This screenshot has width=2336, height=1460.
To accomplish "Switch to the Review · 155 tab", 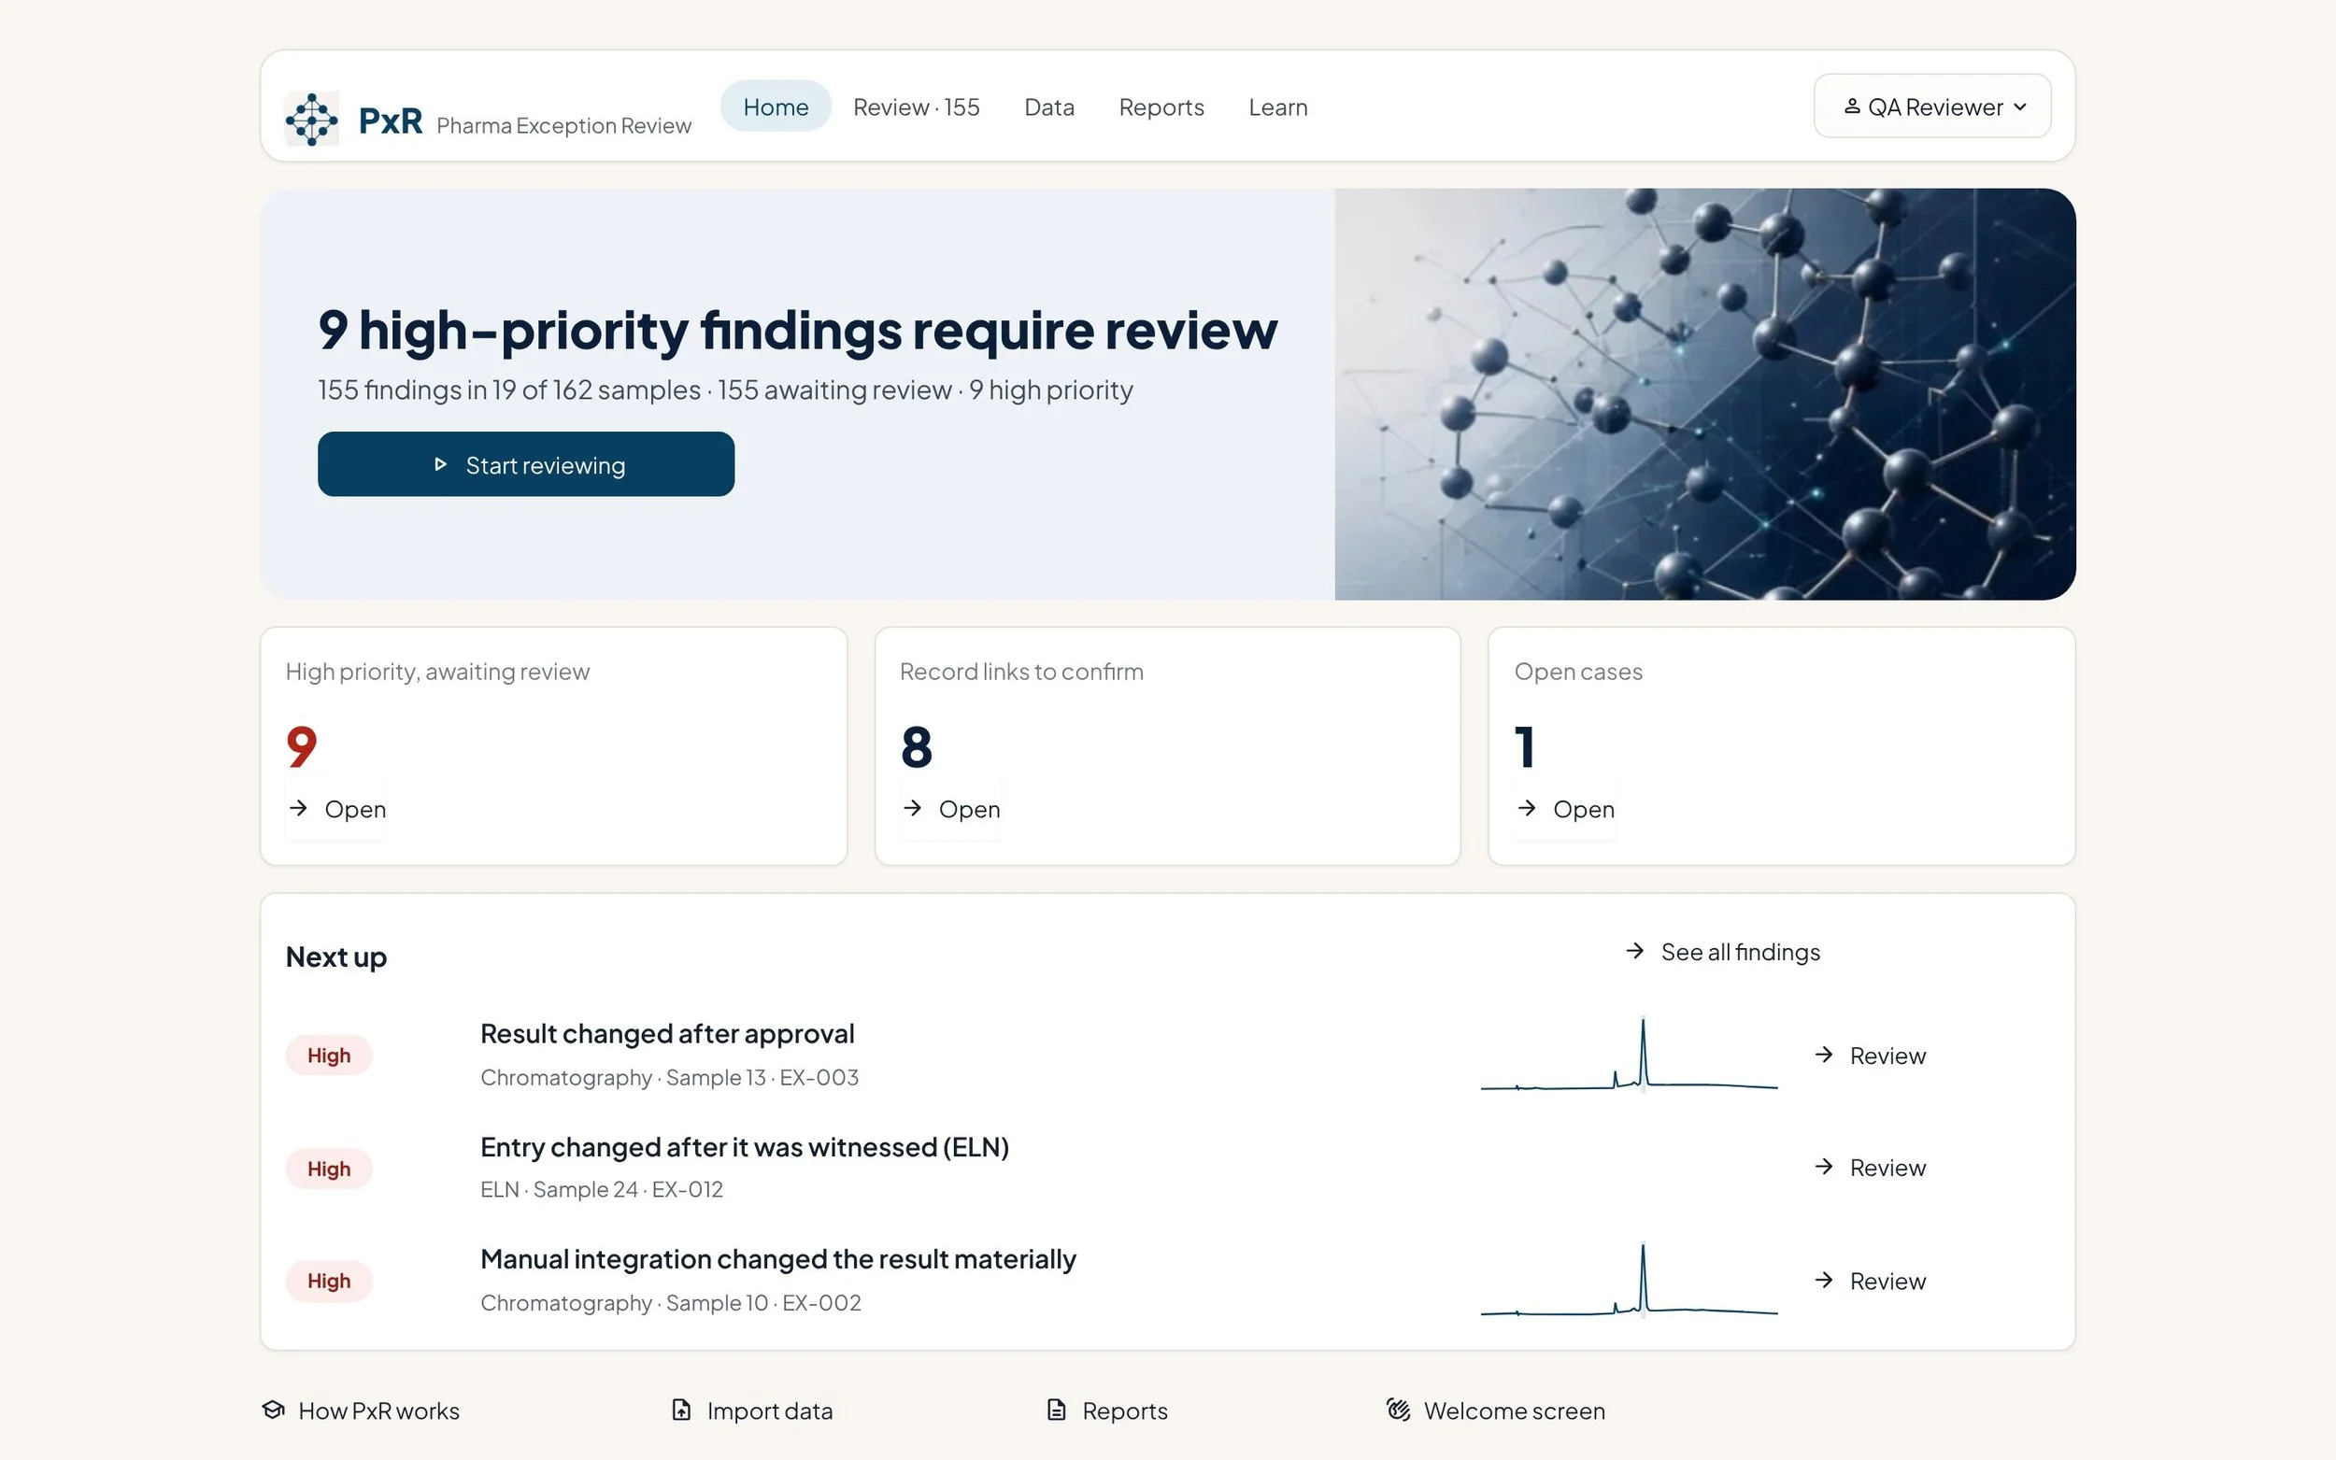I will tap(916, 107).
